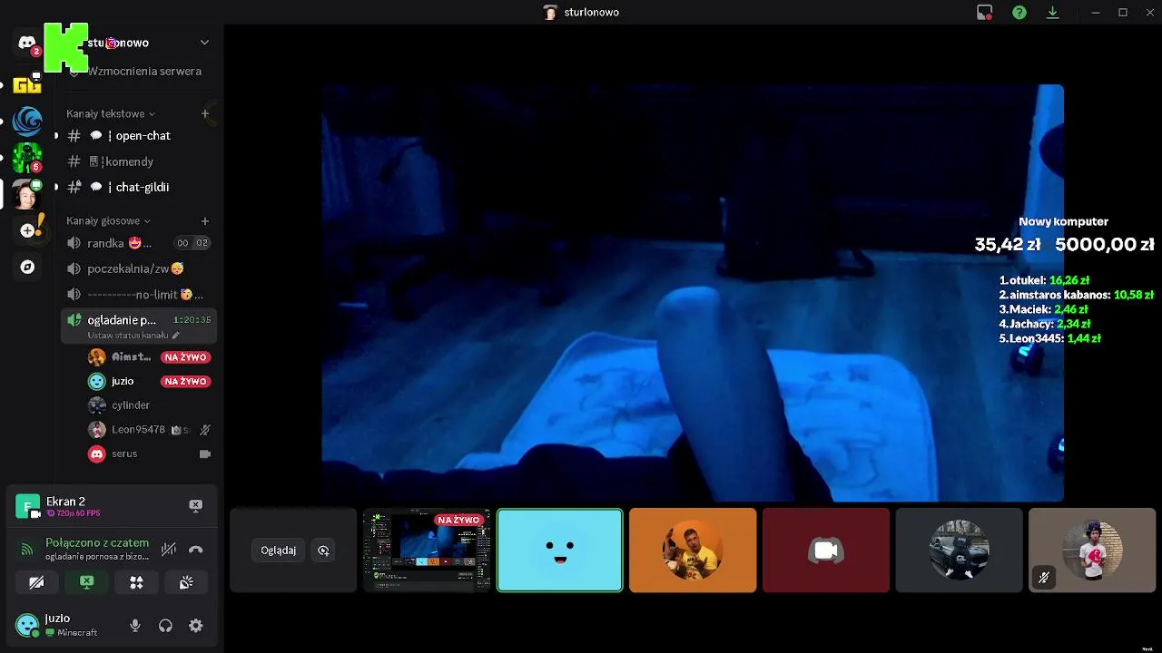Image resolution: width=1162 pixels, height=653 pixels.
Task: Click the main stream video area
Action: [x=693, y=293]
